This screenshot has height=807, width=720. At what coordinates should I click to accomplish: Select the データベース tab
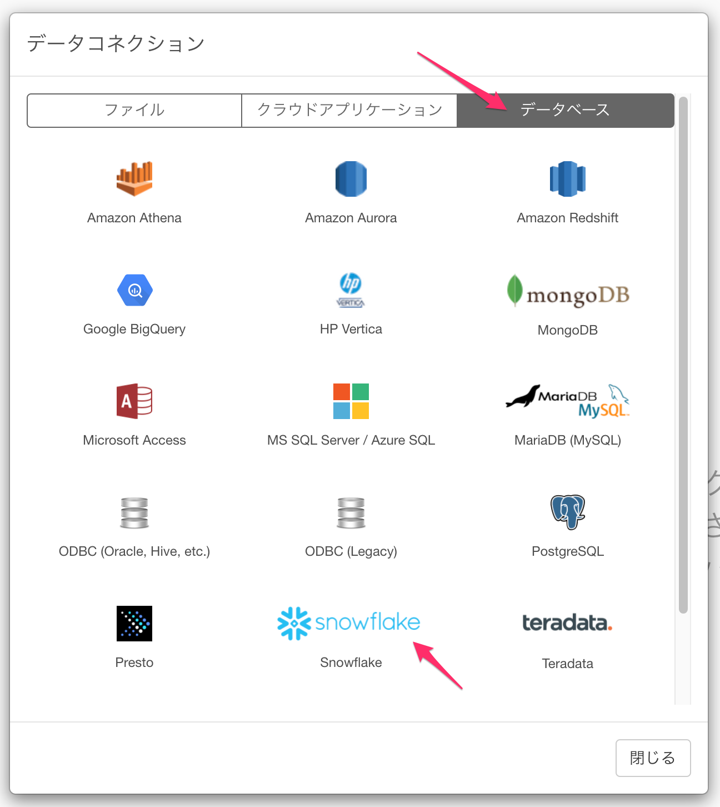click(566, 111)
